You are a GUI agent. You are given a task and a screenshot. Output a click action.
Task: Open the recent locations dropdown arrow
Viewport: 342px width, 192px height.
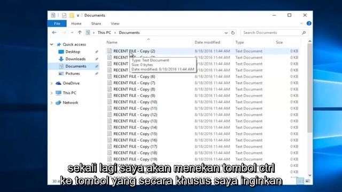(72, 33)
